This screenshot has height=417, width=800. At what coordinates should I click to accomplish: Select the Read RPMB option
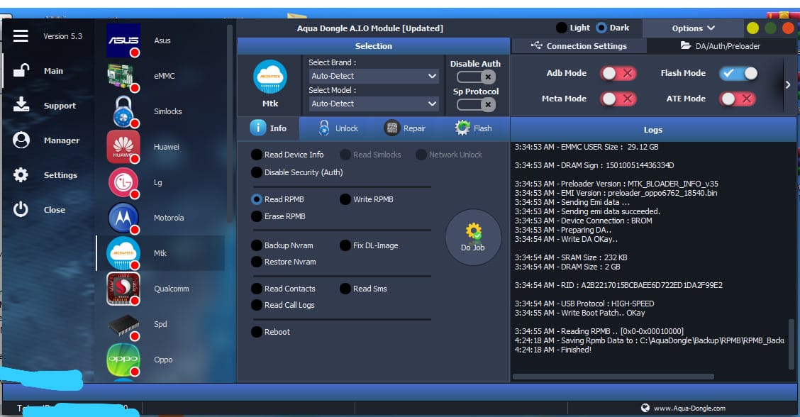(278, 199)
